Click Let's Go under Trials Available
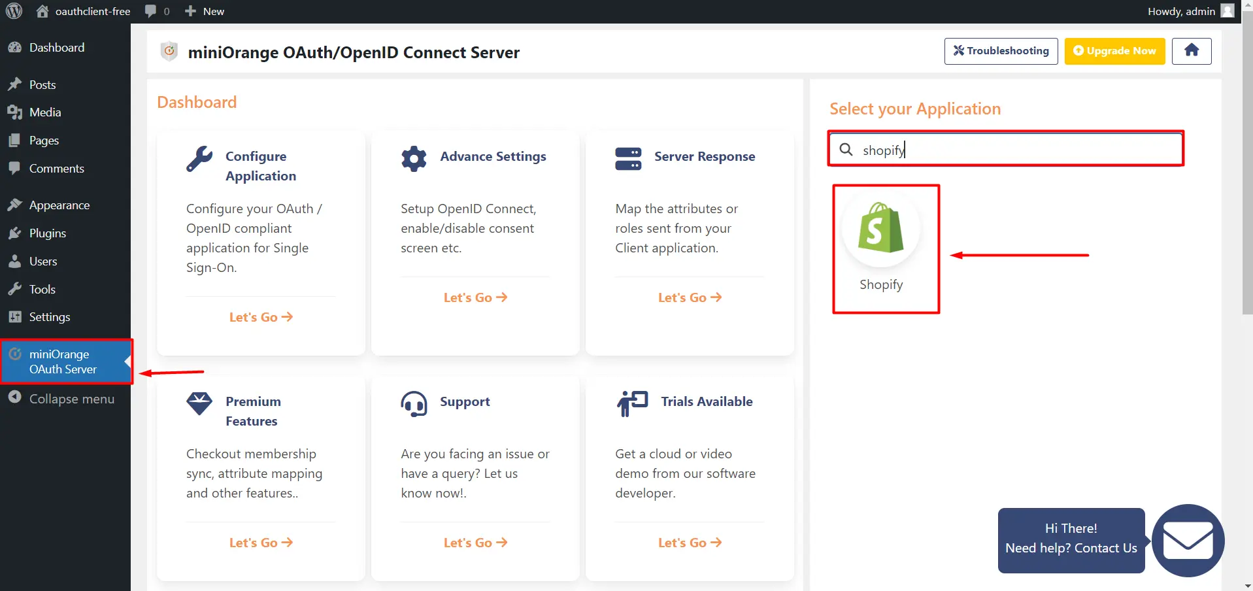 point(690,543)
